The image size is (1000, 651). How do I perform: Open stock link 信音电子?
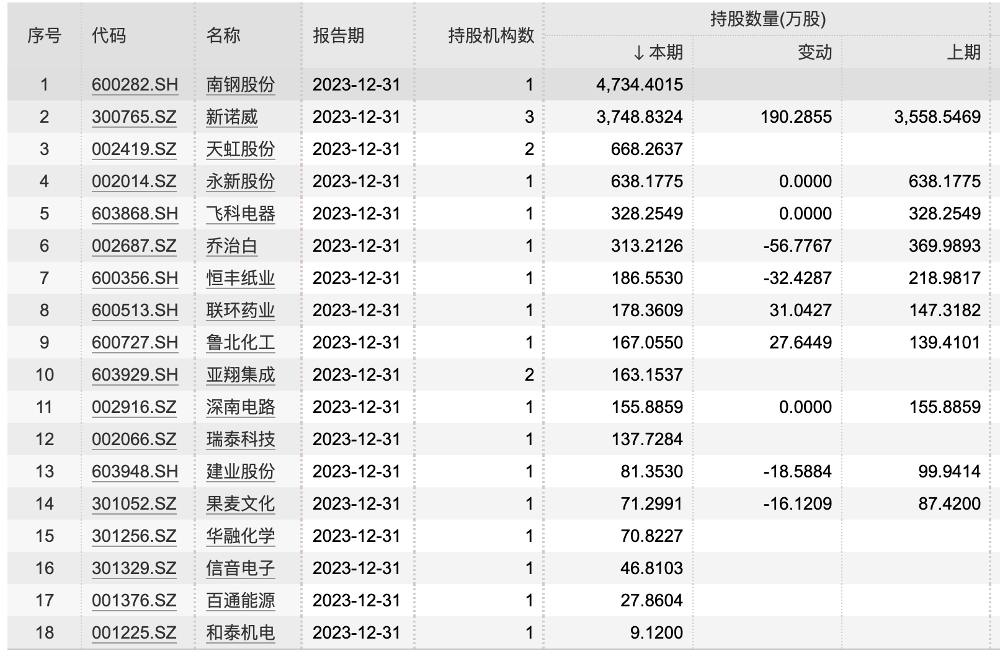[240, 569]
